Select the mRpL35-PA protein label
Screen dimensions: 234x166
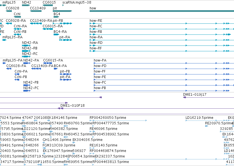click(13, 60)
